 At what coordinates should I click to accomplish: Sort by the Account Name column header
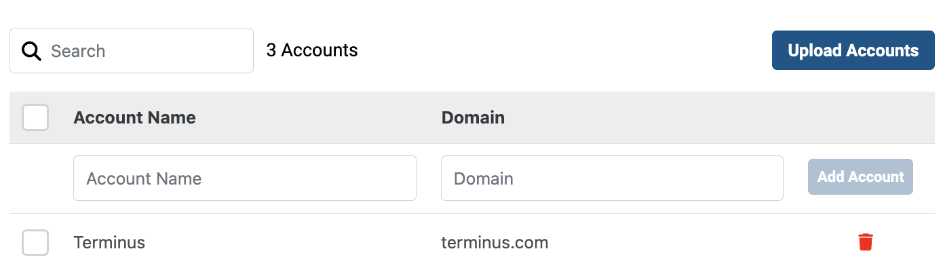[134, 117]
